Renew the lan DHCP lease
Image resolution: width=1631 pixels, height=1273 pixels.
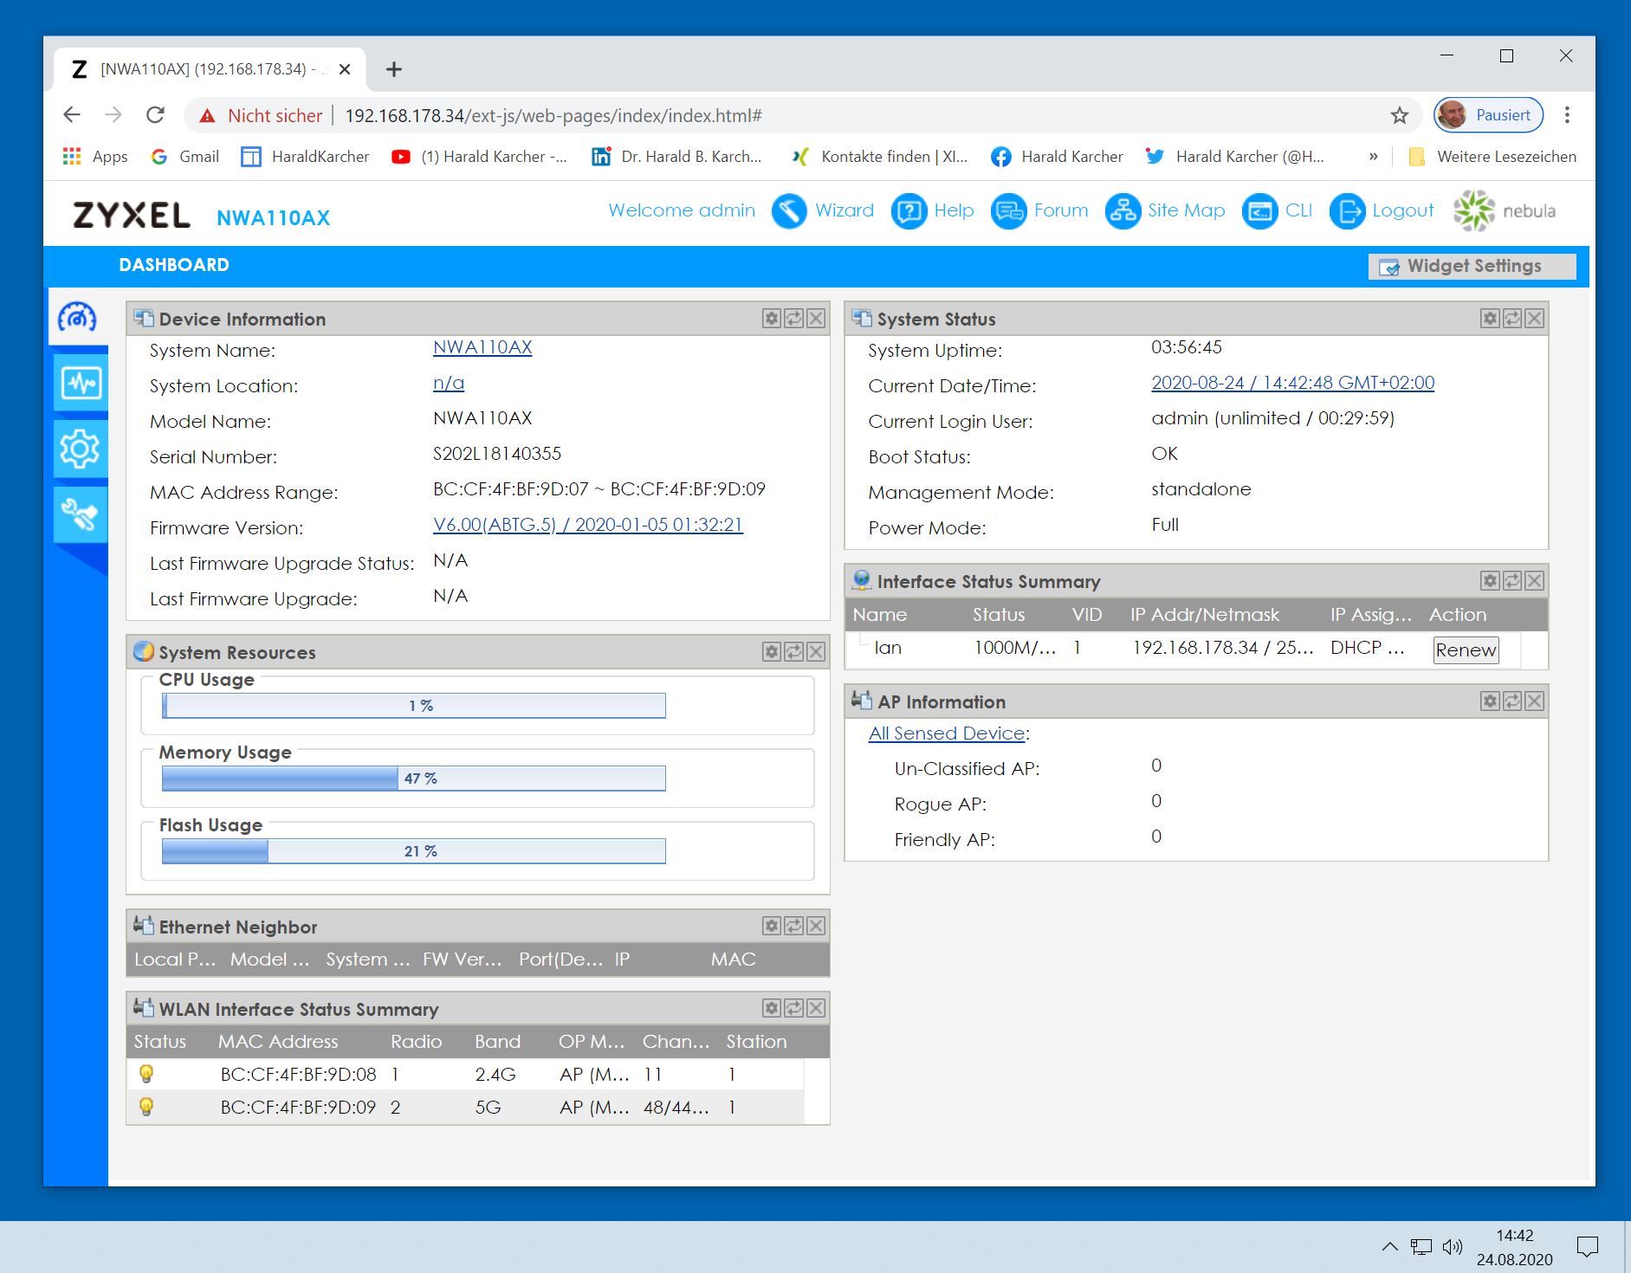pyautogui.click(x=1466, y=650)
